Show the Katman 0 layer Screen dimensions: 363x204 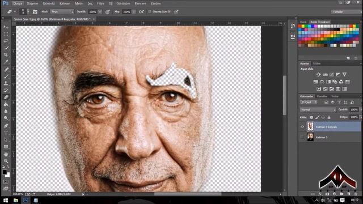[302, 137]
